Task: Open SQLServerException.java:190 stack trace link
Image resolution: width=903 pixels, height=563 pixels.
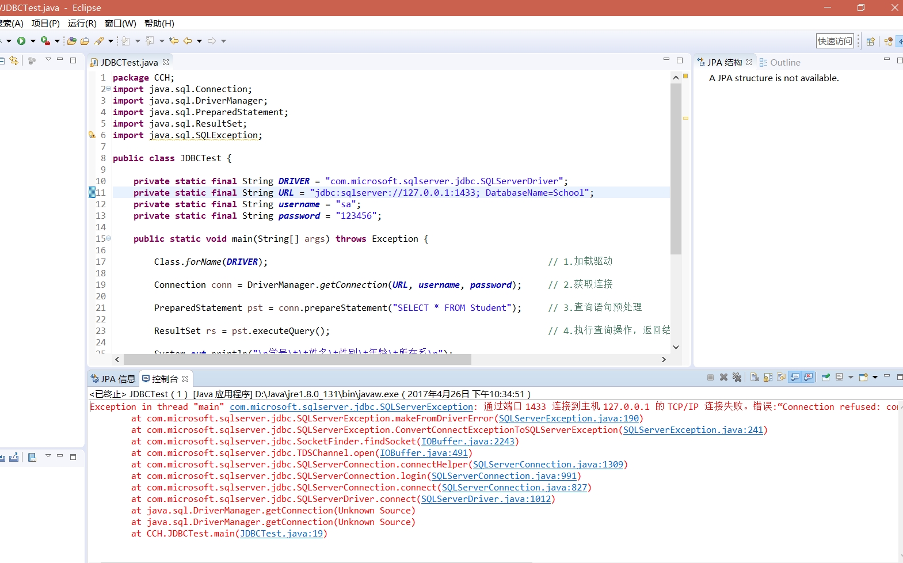Action: pyautogui.click(x=569, y=419)
